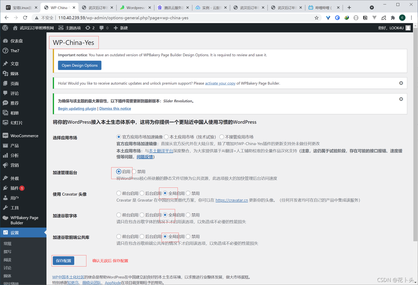Click the 营销 megaphone sidebar icon
The height and width of the screenshot is (285, 418).
(x=5, y=165)
